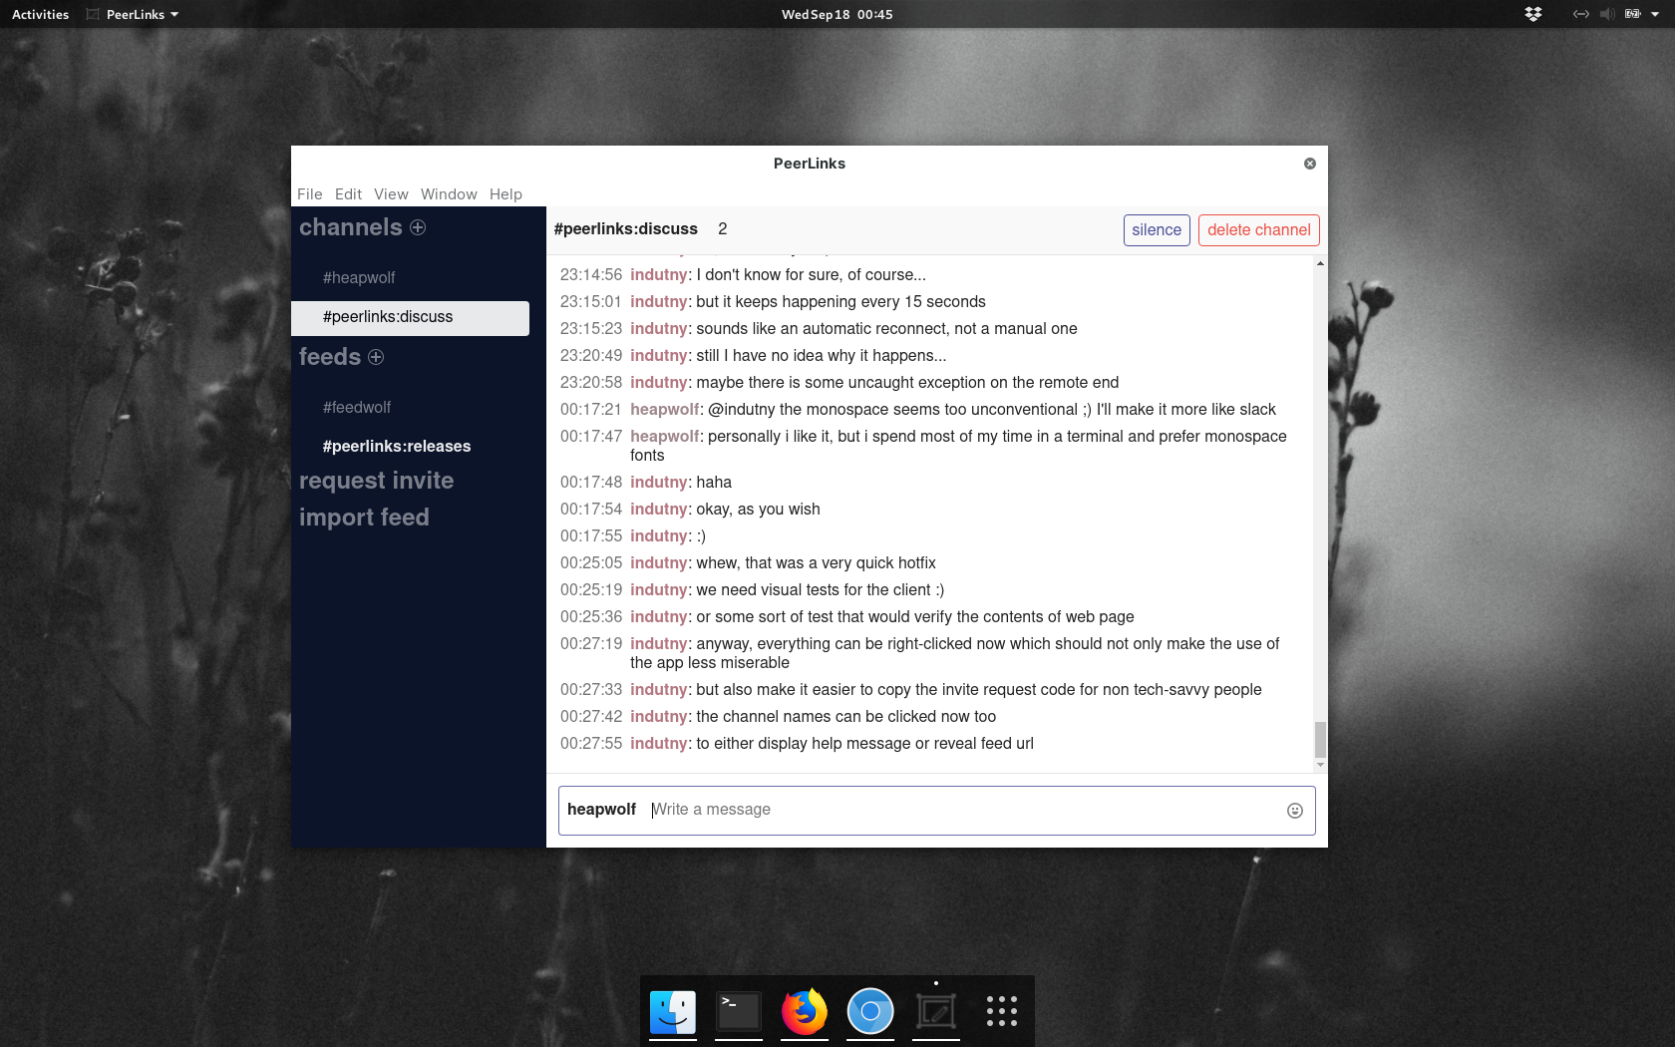
Task: Add a new channel with plus icon
Action: (x=418, y=227)
